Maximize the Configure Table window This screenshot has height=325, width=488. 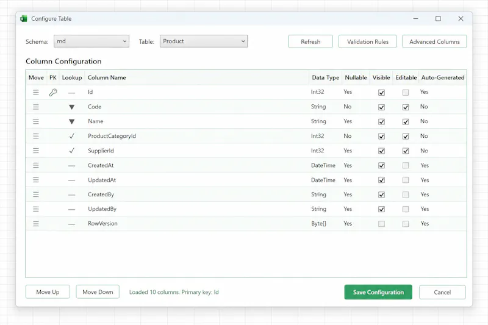tap(438, 19)
